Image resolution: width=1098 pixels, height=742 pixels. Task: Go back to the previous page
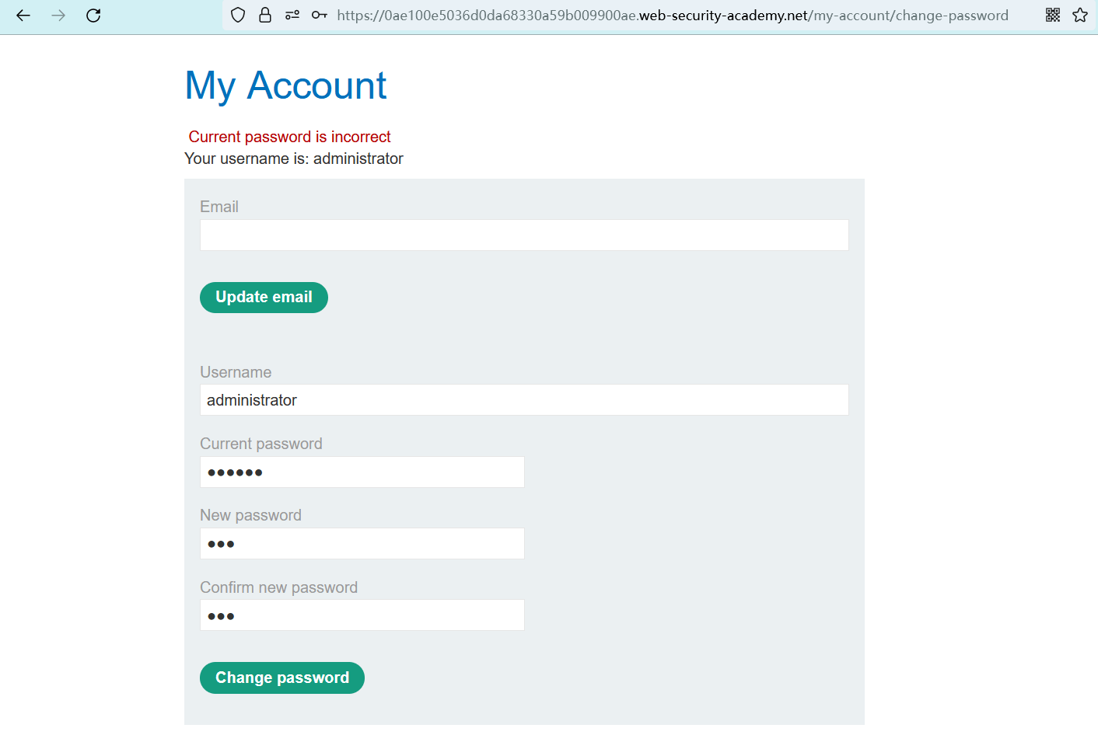[x=23, y=16]
